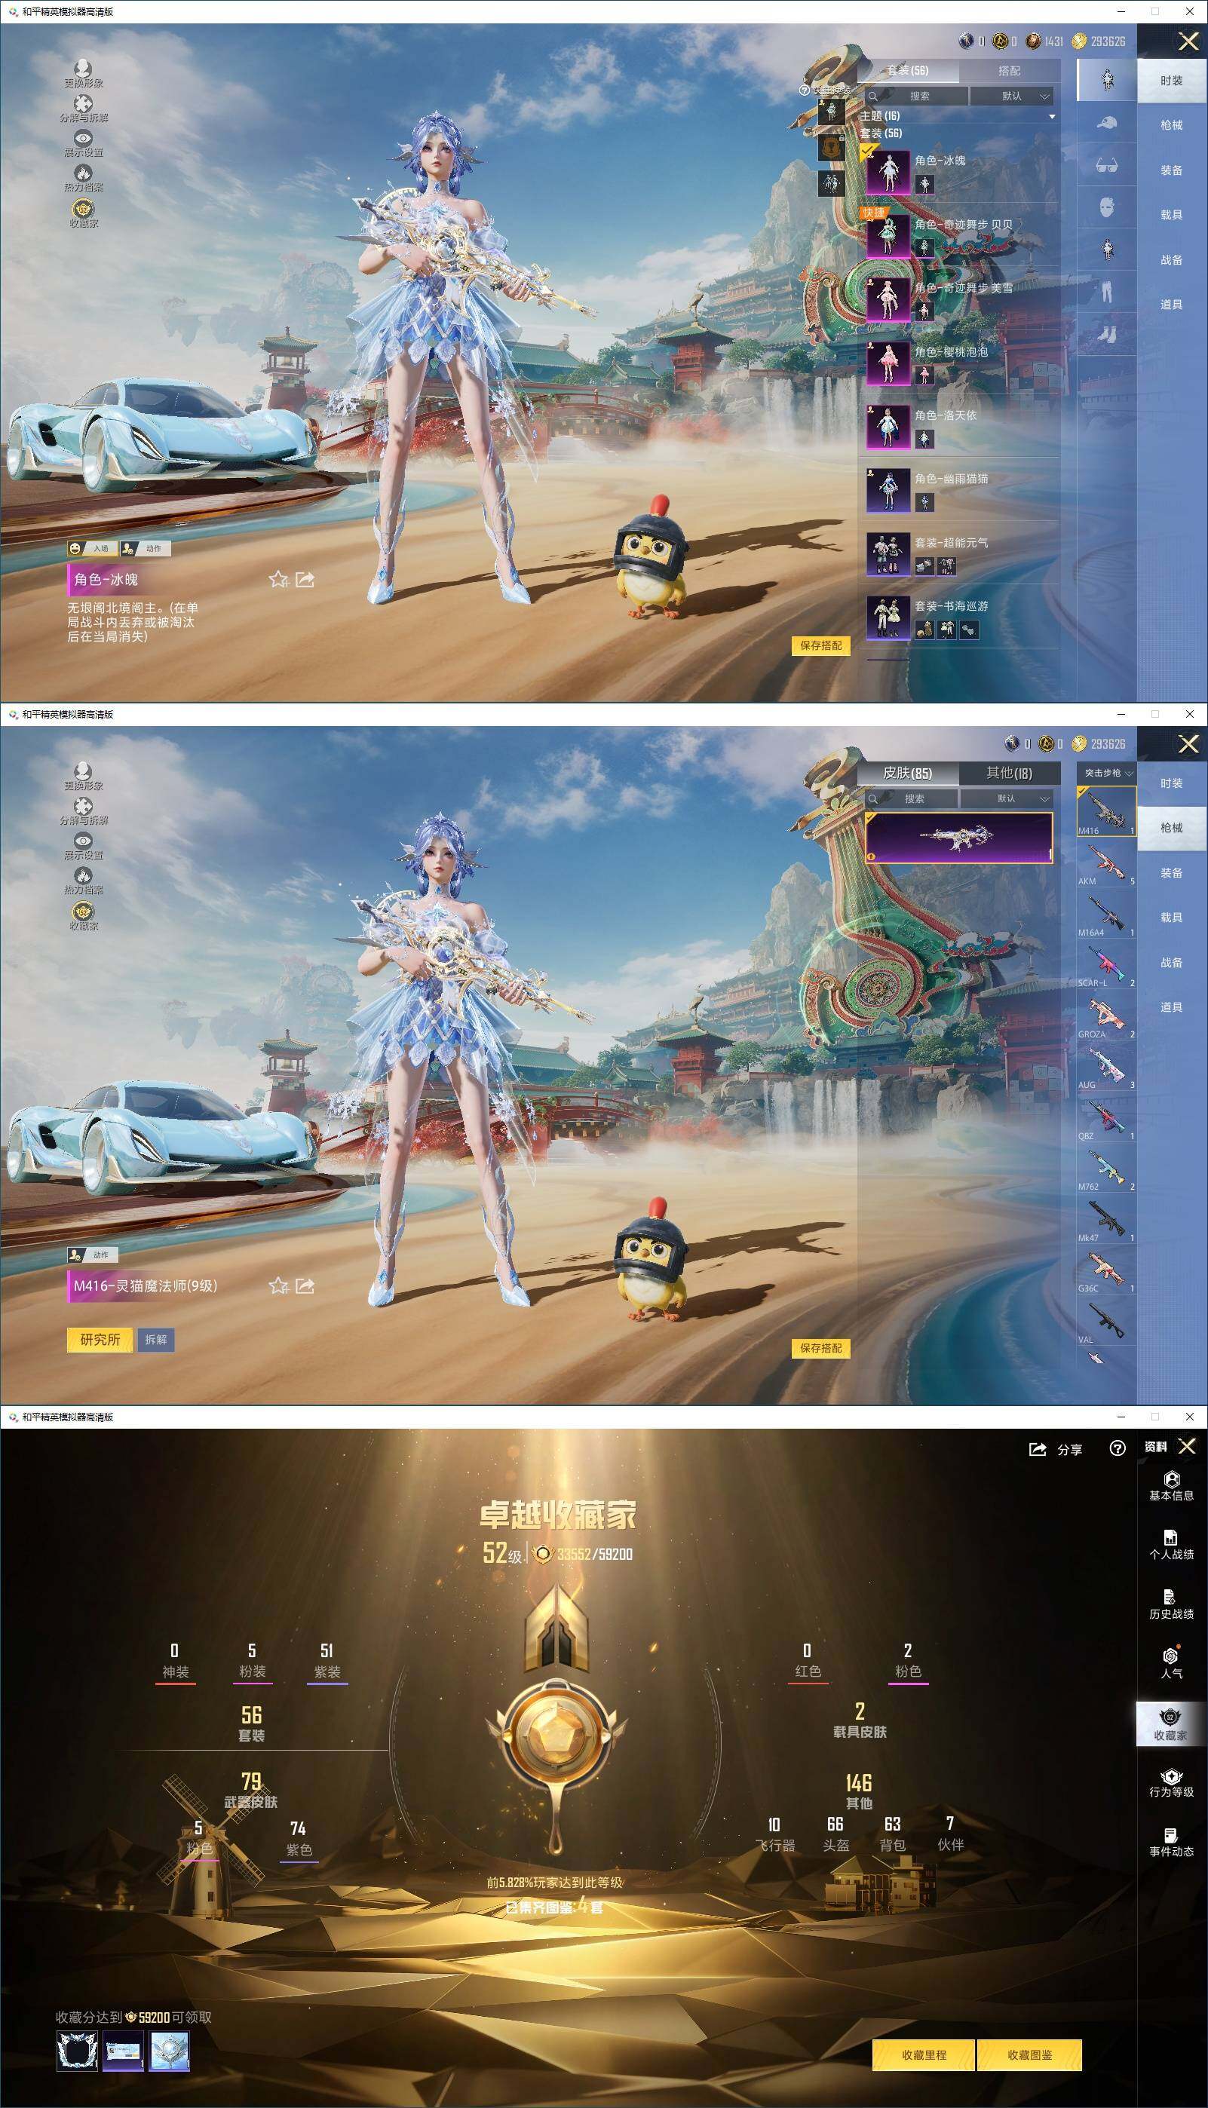Open 基本信息 in the profile sidebar
This screenshot has width=1208, height=2108.
1172,1486
